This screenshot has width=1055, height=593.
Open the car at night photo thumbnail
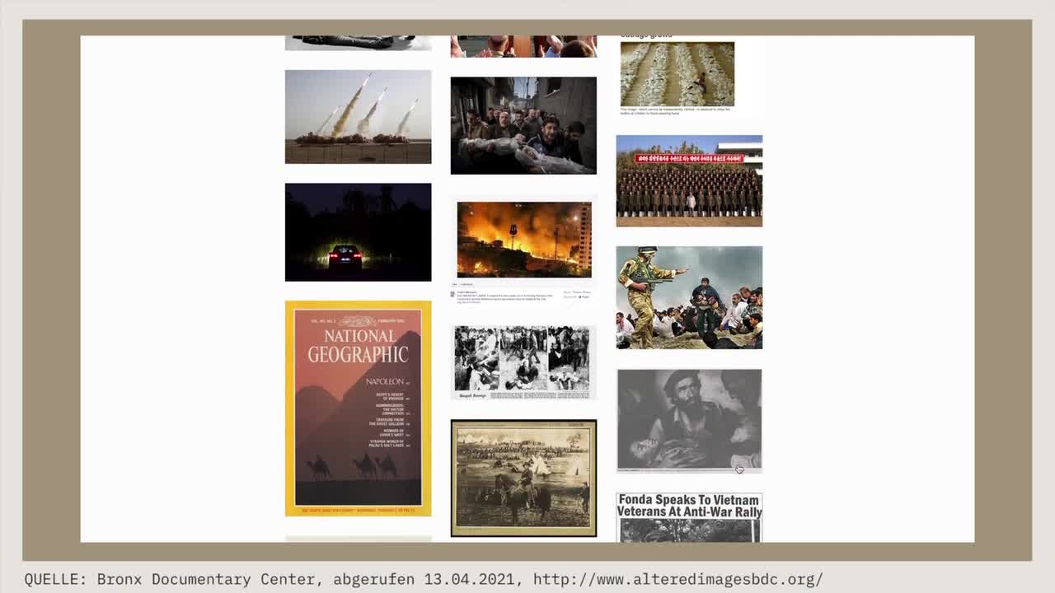(x=358, y=232)
